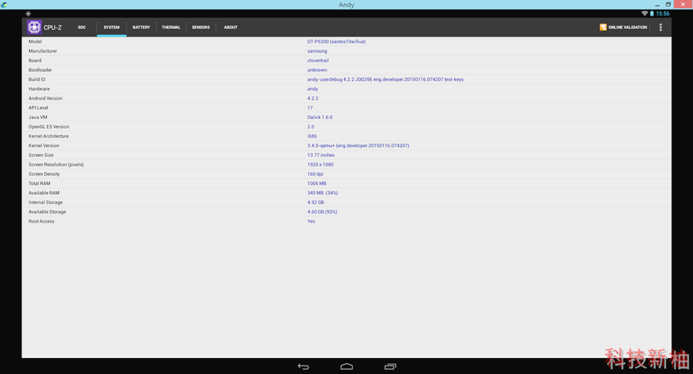Click the Online Validation button
This screenshot has width=693, height=374.
(x=623, y=28)
